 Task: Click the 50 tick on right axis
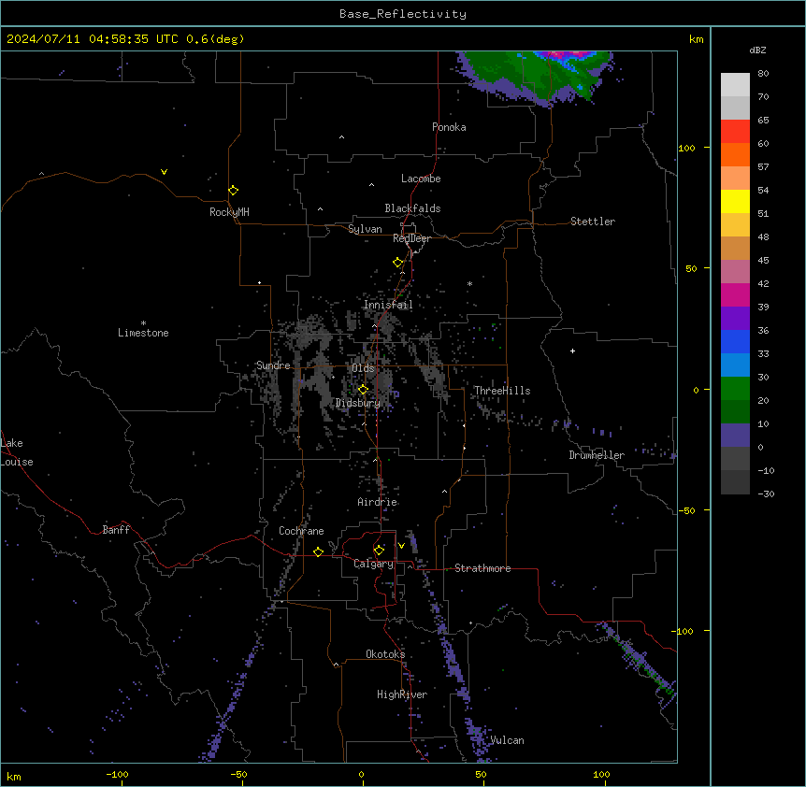(x=691, y=268)
